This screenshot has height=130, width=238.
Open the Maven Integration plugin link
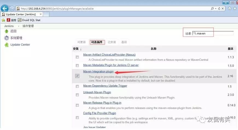(x=98, y=71)
